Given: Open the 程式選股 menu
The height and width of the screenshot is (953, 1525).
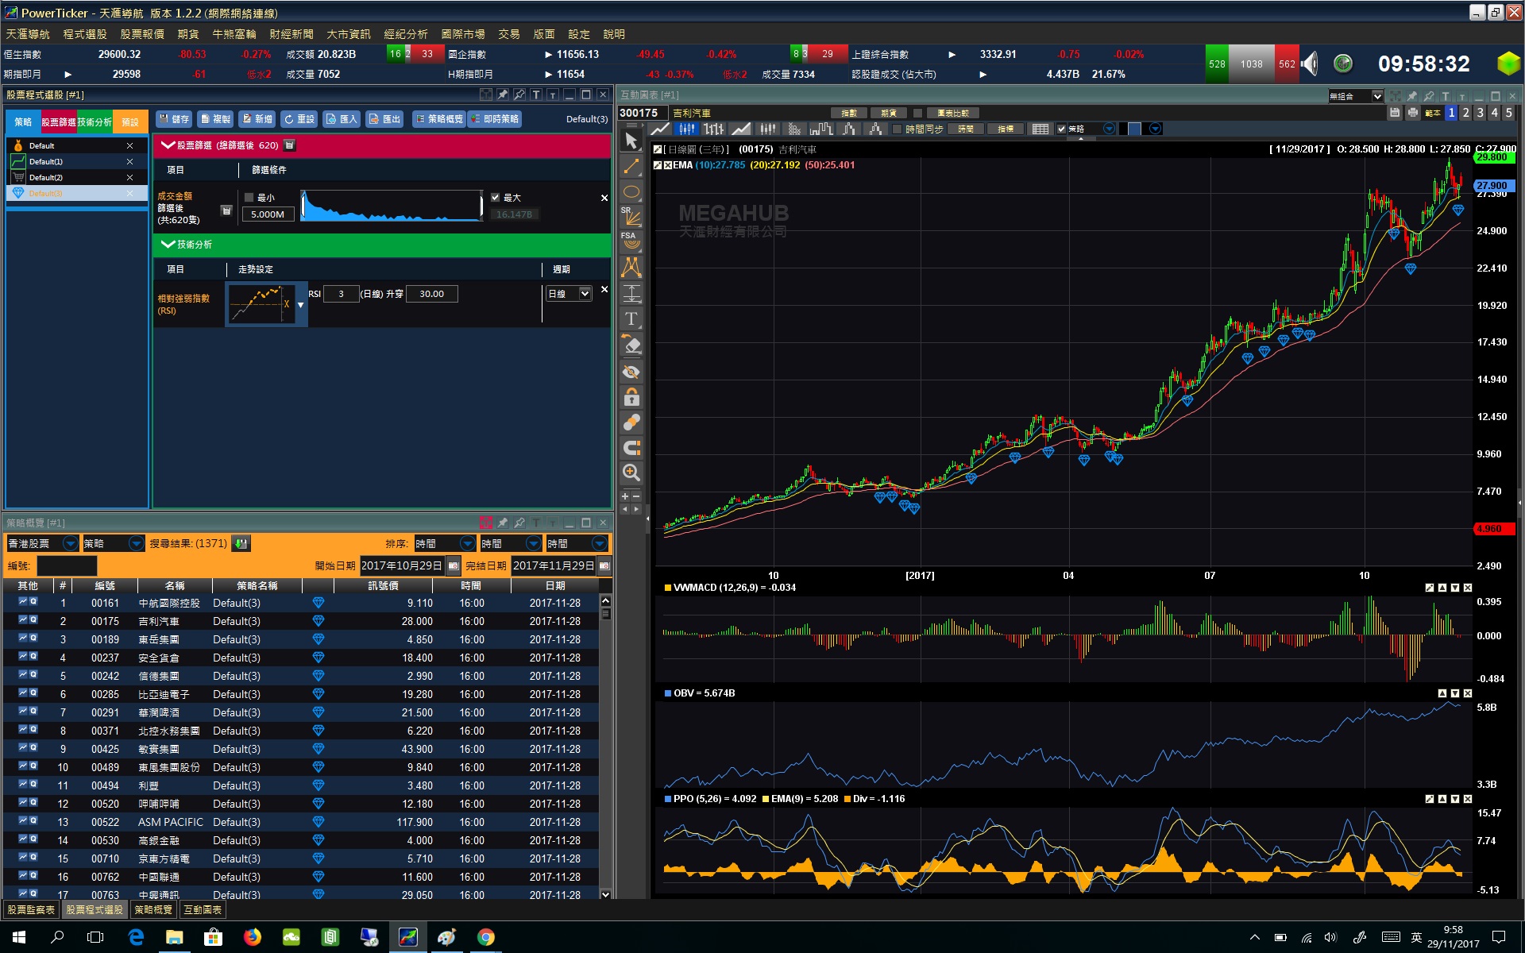Looking at the screenshot, I should pos(85,34).
